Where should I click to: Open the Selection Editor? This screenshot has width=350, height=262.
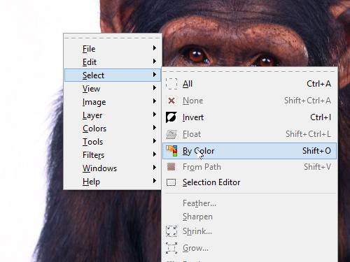click(249, 182)
